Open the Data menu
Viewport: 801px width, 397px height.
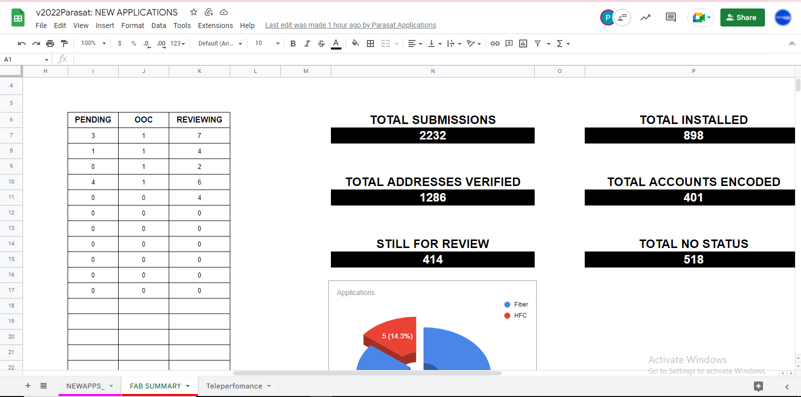[x=159, y=25]
